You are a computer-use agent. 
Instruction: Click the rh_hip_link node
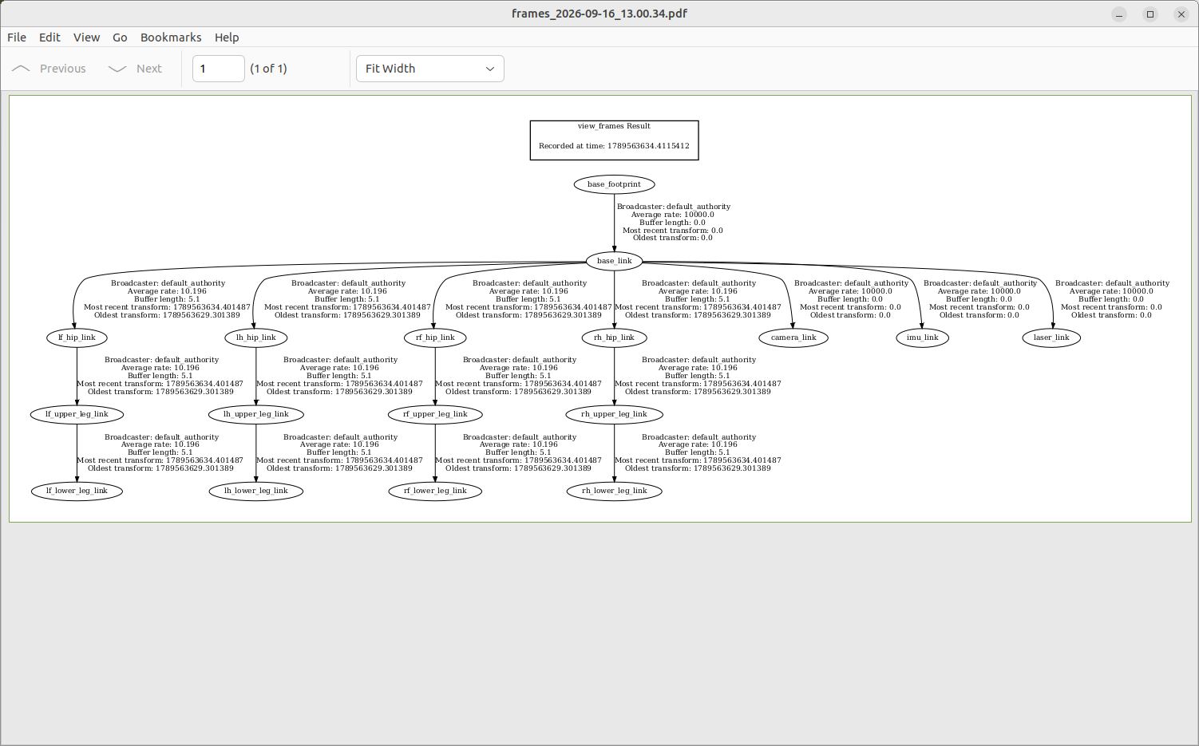coord(614,337)
